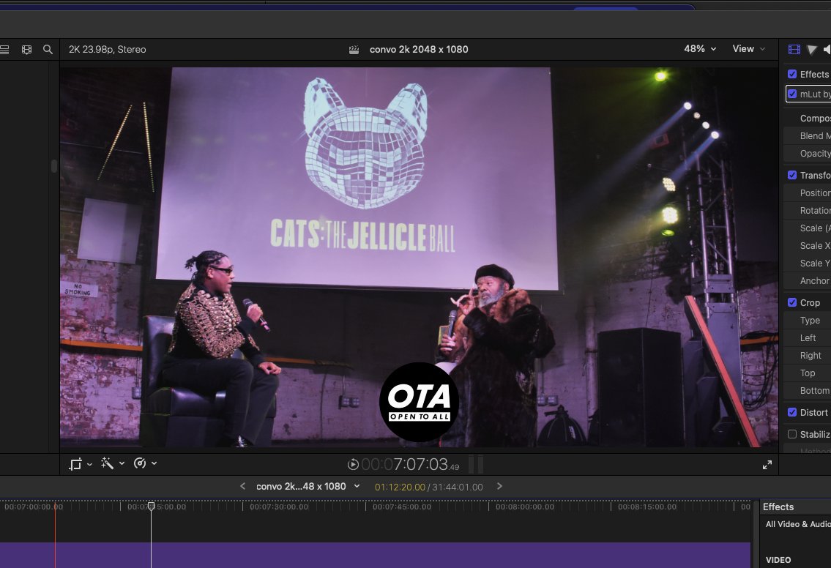Expand the retime dropdown arrow
This screenshot has width=831, height=568.
pyautogui.click(x=154, y=463)
